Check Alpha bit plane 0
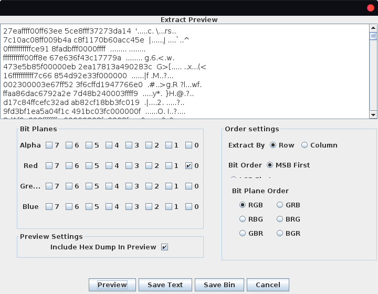 [x=189, y=145]
